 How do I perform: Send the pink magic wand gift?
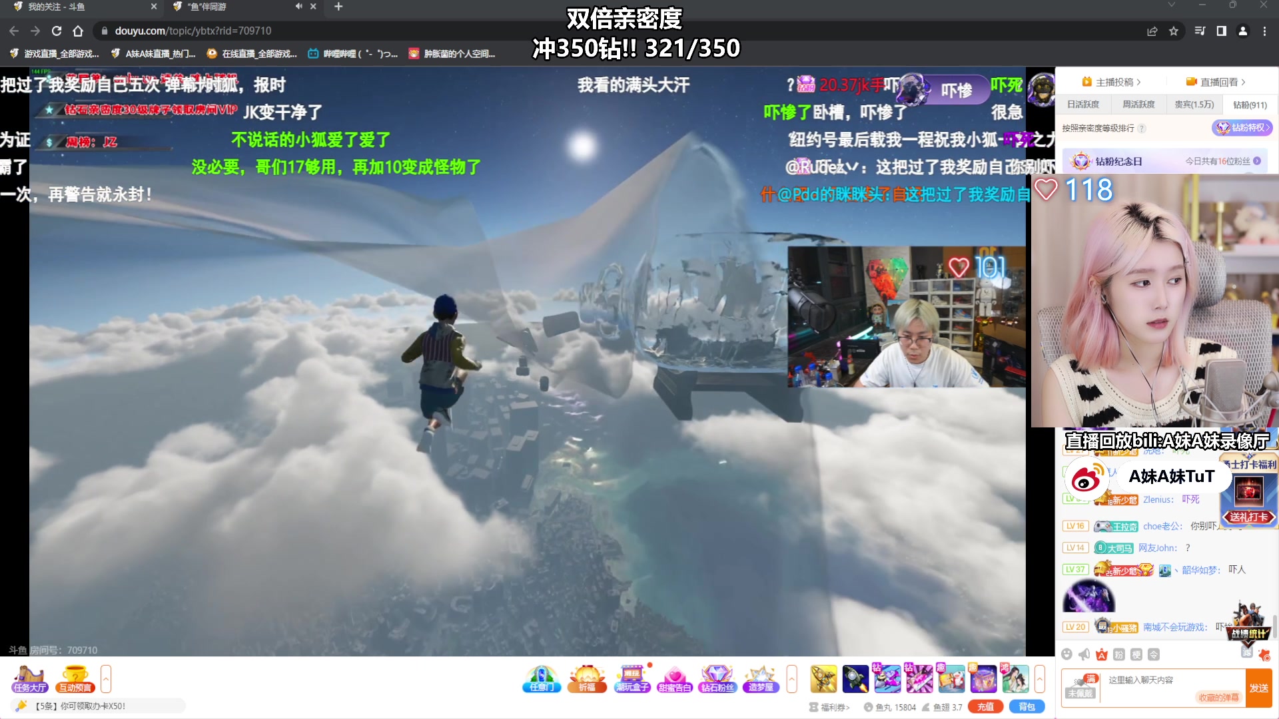[919, 679]
